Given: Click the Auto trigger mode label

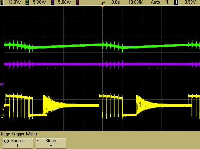Looking at the screenshot, I should (x=155, y=2).
